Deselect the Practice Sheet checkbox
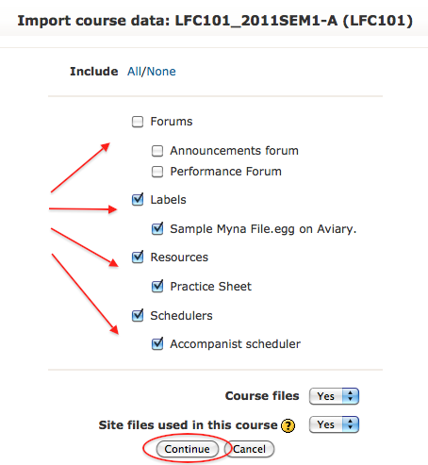The height and width of the screenshot is (465, 428). coord(157,287)
